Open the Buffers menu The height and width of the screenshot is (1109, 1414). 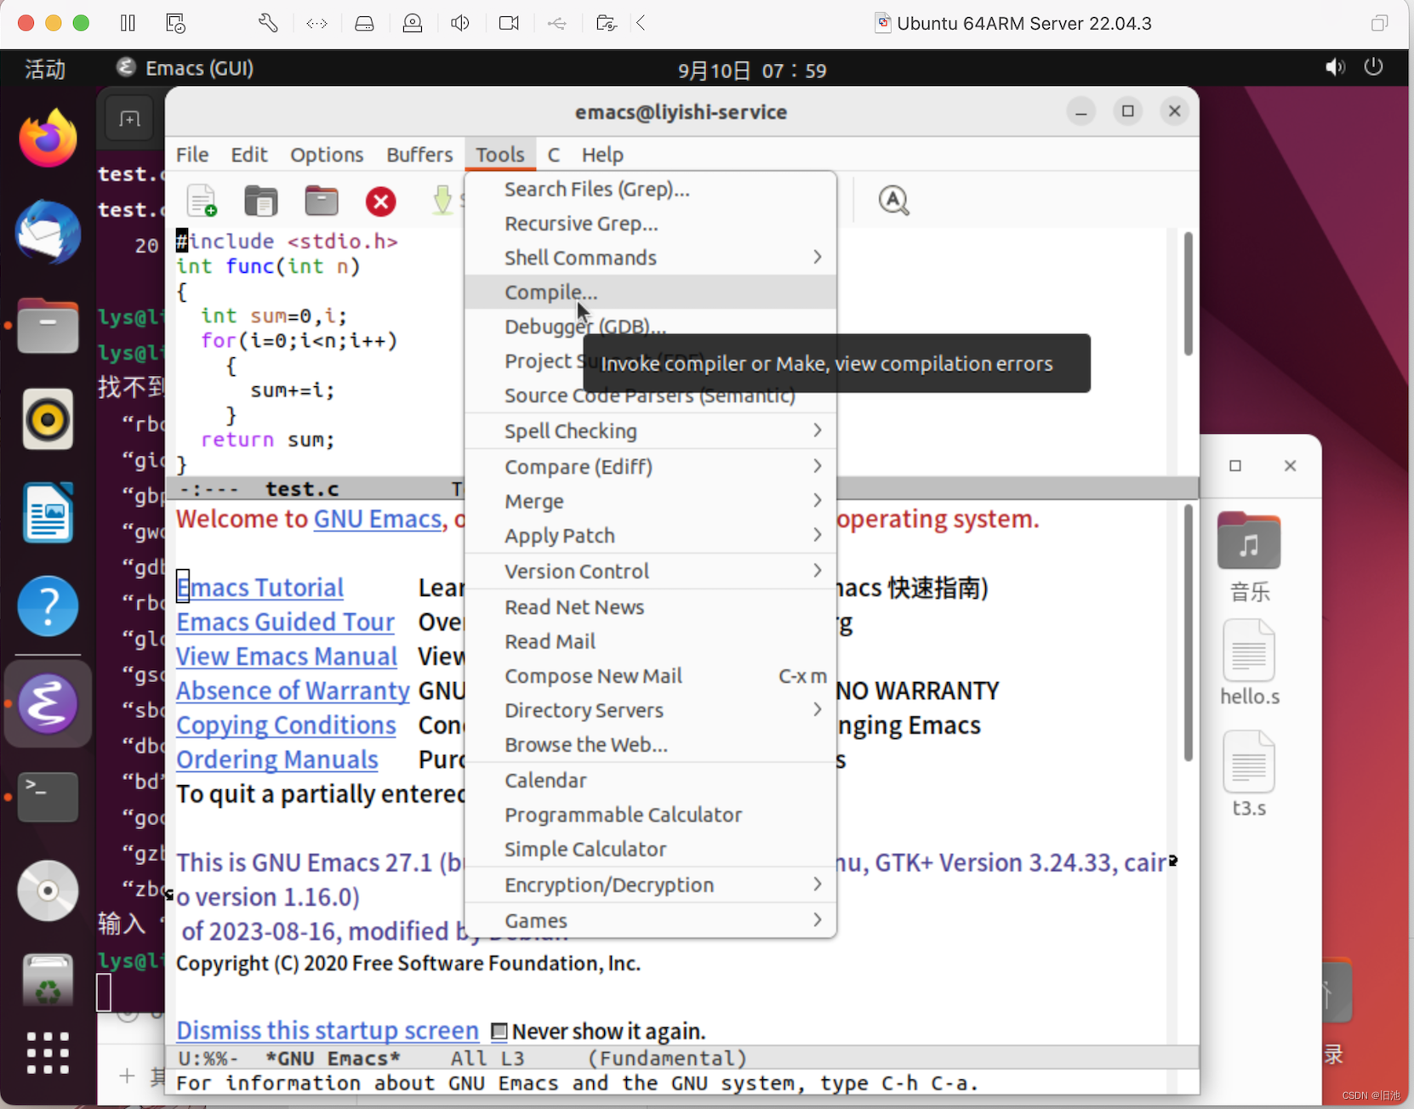point(419,155)
